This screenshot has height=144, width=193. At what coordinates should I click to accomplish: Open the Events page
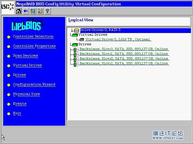pos(20,104)
